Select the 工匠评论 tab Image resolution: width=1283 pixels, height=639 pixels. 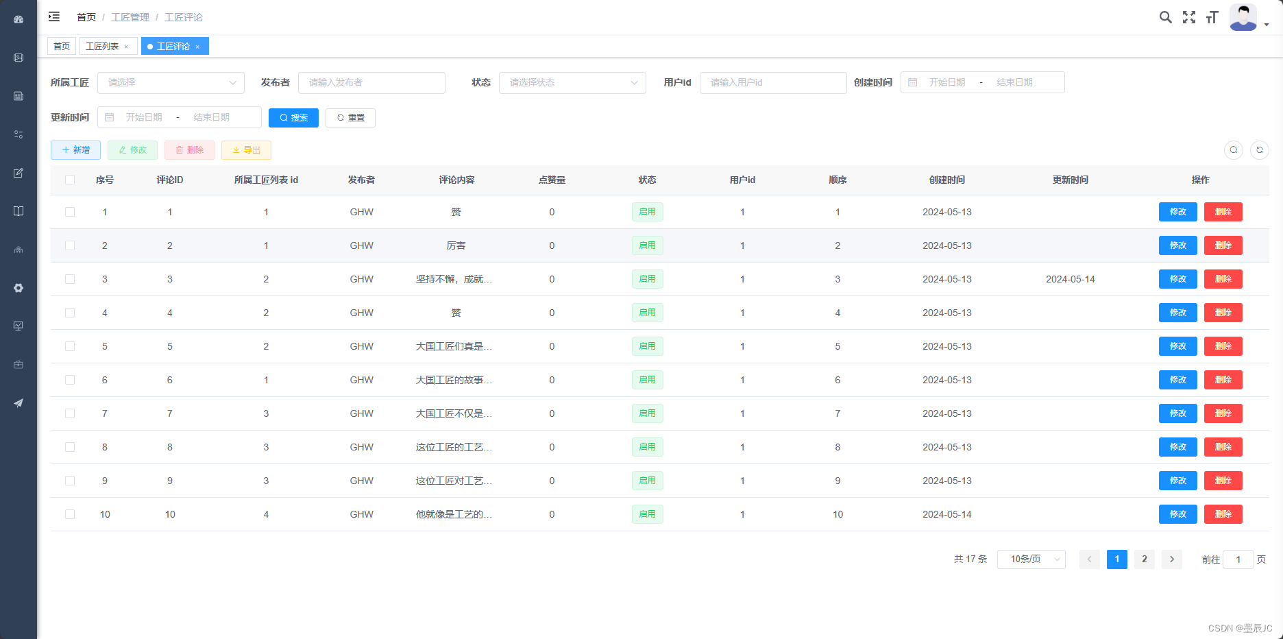[173, 47]
